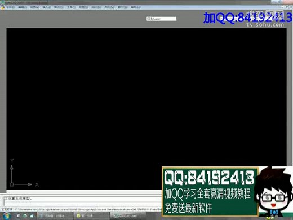This screenshot has width=293, height=220.
Task: Click the house-shaped quick launch icon
Action: pyautogui.click(x=32, y=215)
